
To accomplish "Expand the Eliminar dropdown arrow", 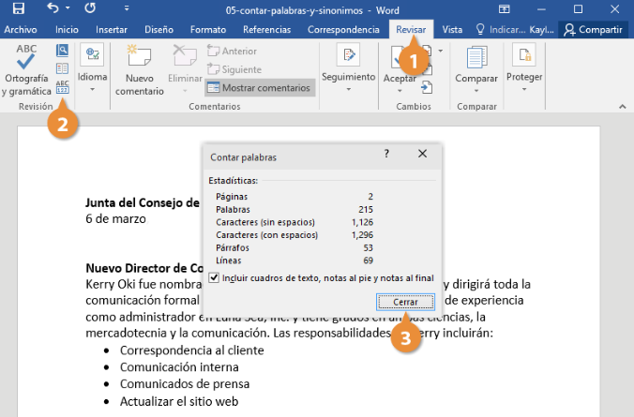I will [185, 91].
